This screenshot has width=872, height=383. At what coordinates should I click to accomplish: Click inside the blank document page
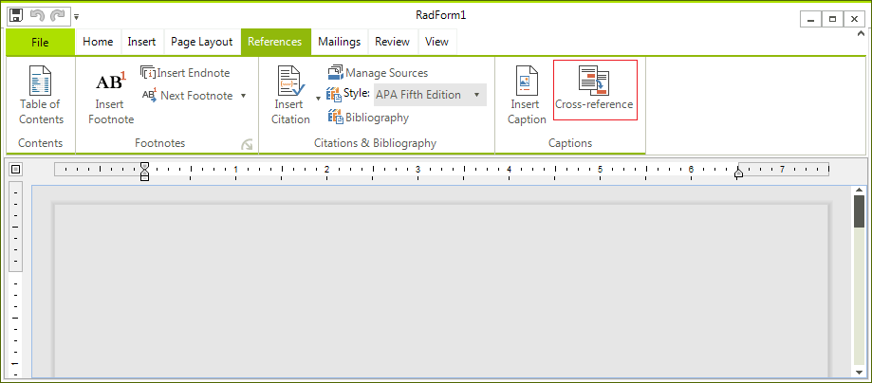coord(441,291)
